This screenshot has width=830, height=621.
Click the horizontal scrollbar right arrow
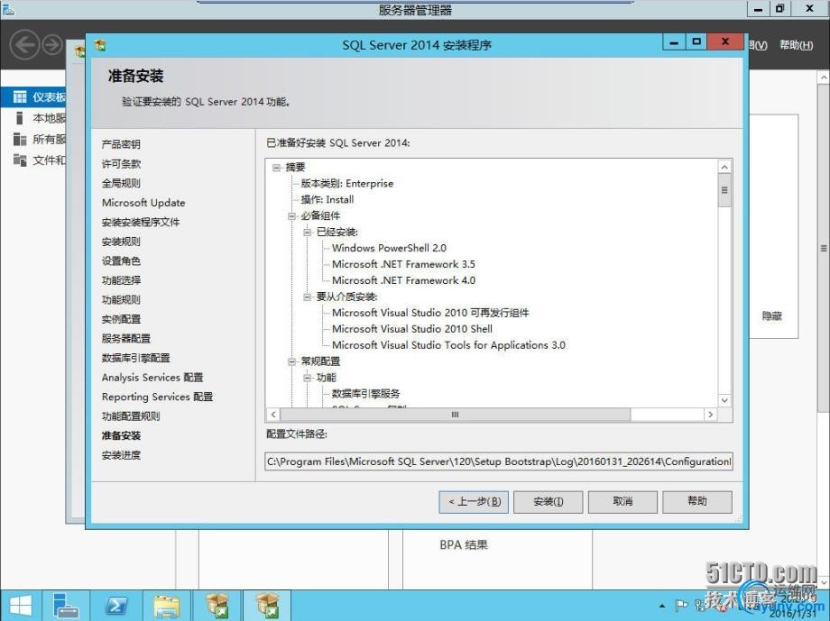711,415
